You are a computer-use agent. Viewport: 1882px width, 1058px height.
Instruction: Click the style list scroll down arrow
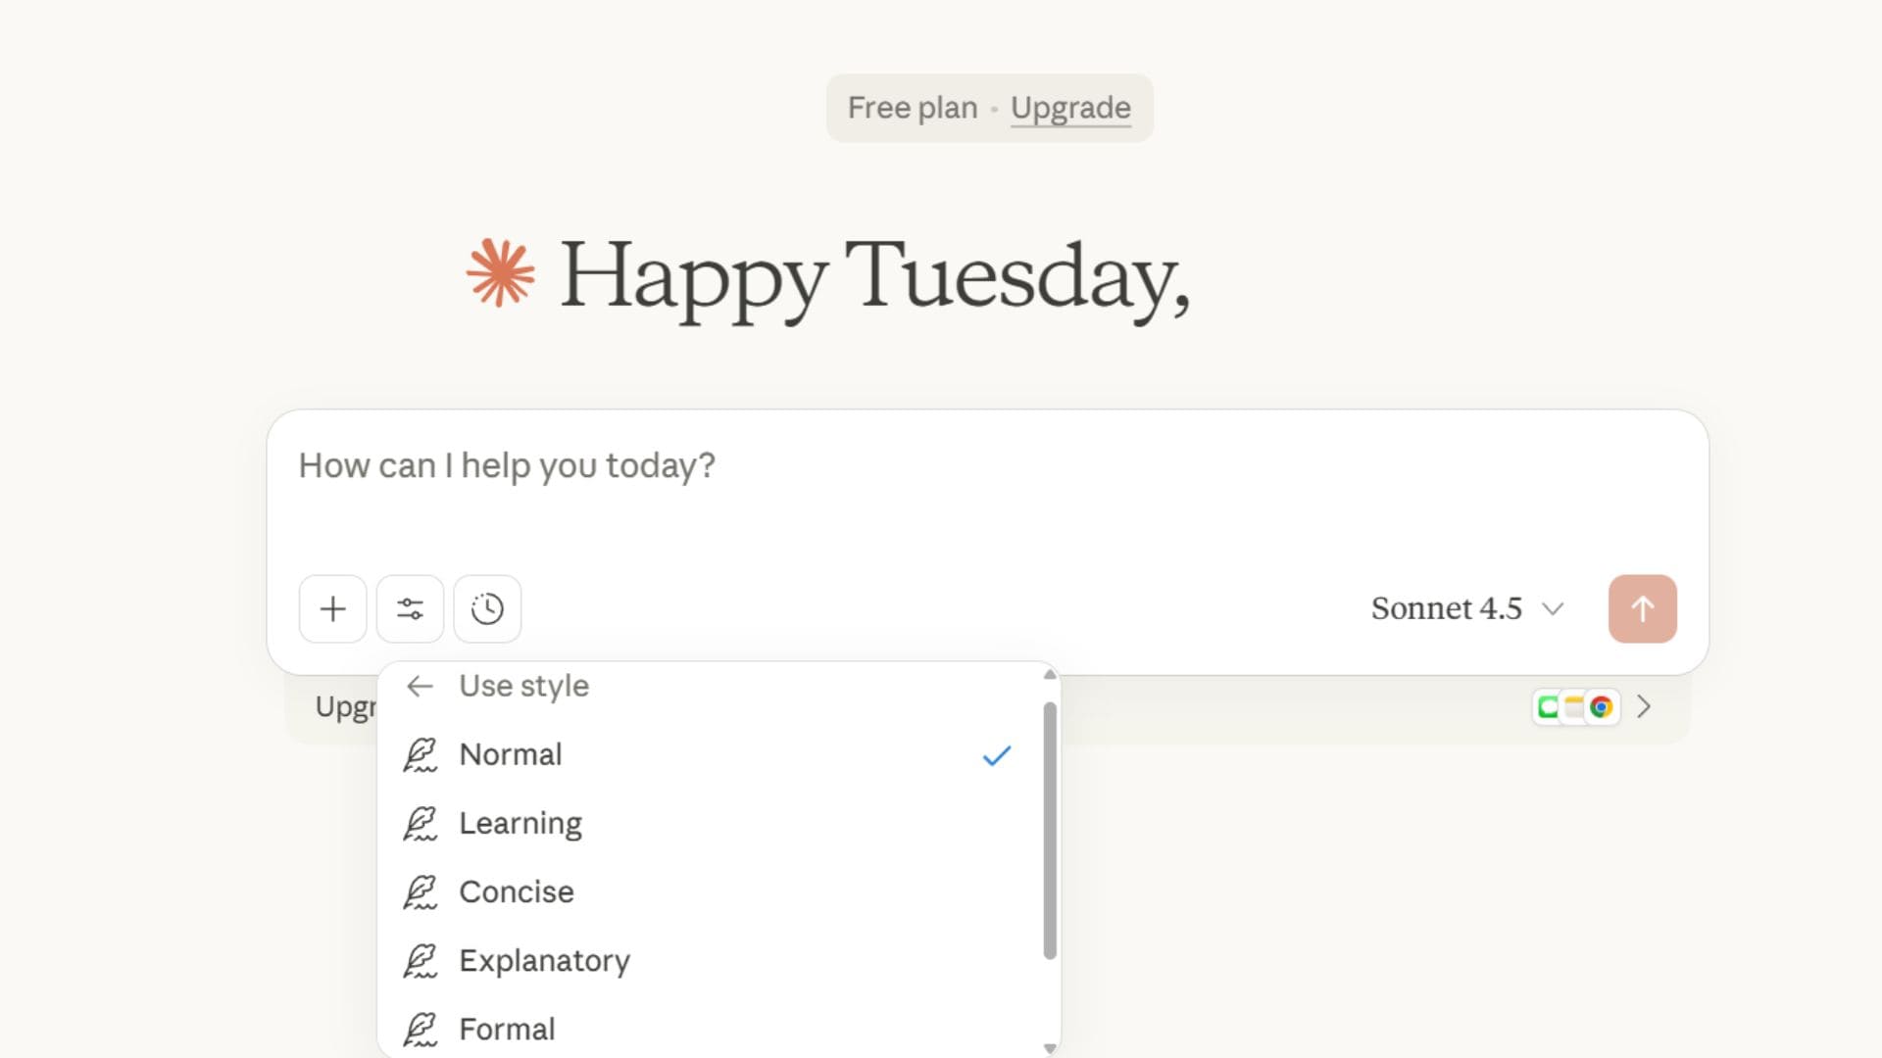1050,1048
